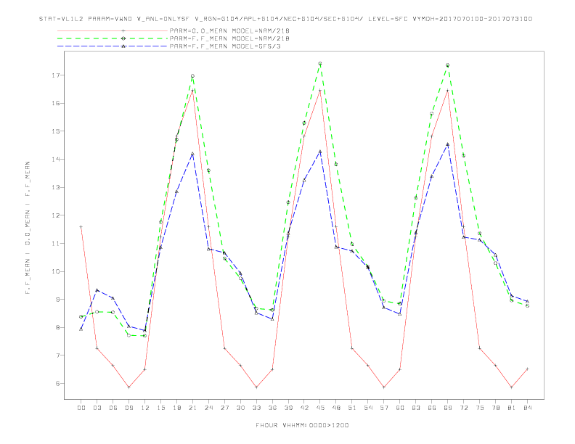Click the vertical y-axis label F.F_MEAN | O.O_MEAN
The image size is (575, 444).
pos(28,228)
